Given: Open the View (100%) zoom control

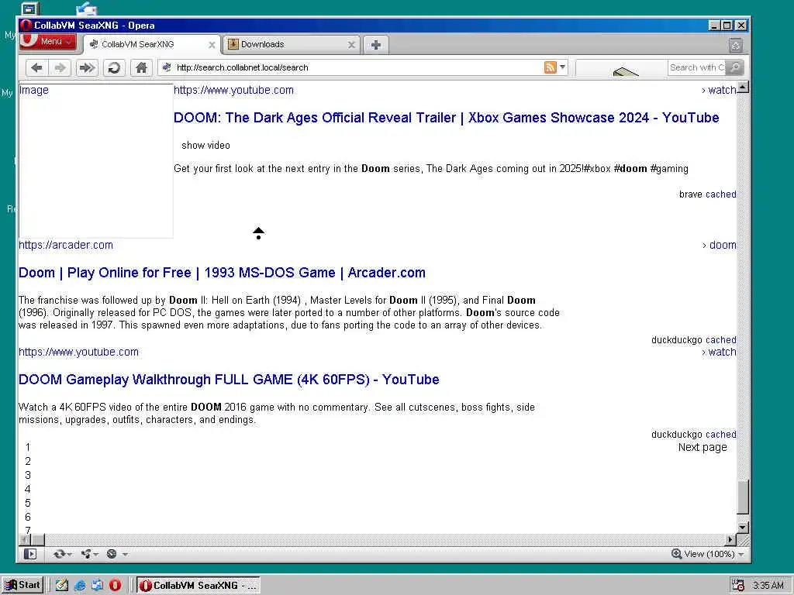Looking at the screenshot, I should [708, 554].
